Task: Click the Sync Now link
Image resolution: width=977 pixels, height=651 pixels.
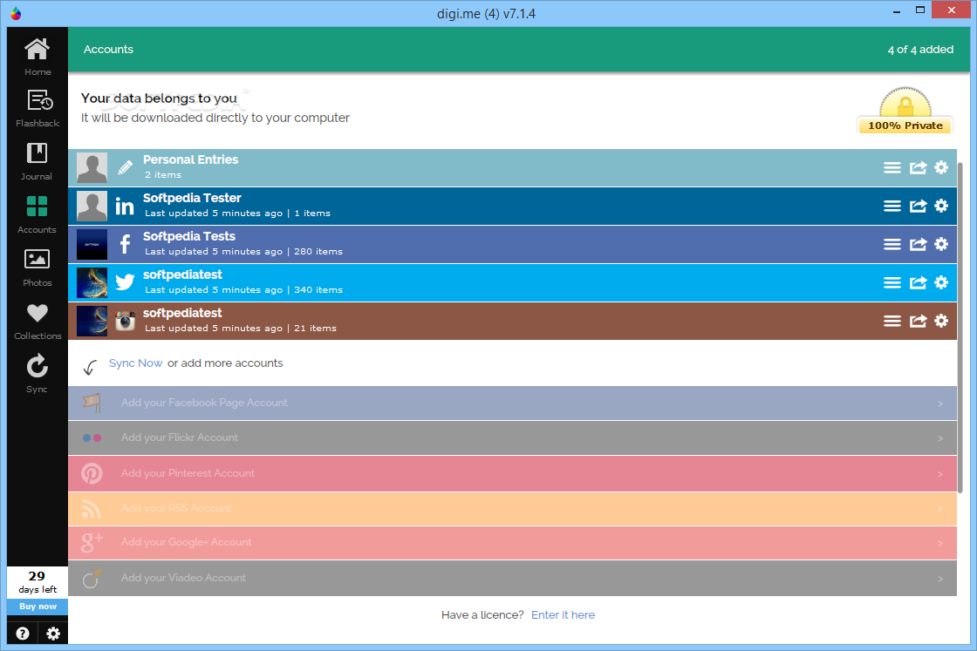Action: [135, 363]
